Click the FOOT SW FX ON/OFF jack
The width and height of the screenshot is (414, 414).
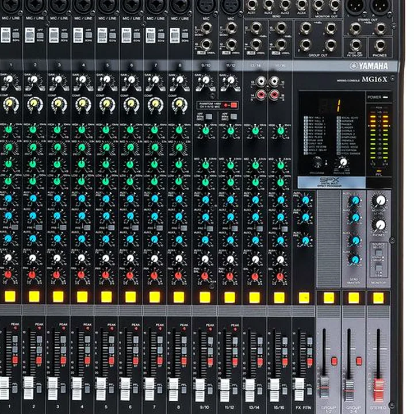click(355, 45)
